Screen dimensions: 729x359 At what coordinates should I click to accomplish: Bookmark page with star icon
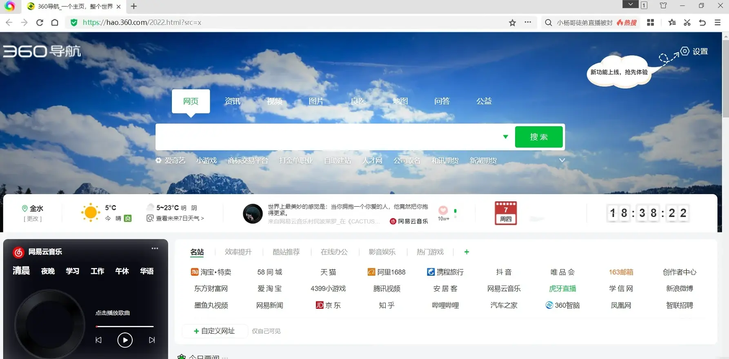[512, 22]
